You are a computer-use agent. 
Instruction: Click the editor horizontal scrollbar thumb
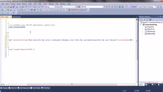(x=72, y=84)
